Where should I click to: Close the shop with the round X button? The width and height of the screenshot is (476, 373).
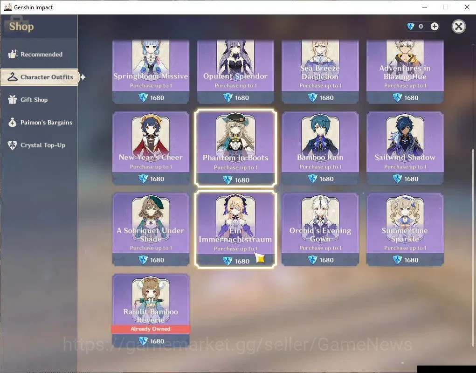point(458,27)
